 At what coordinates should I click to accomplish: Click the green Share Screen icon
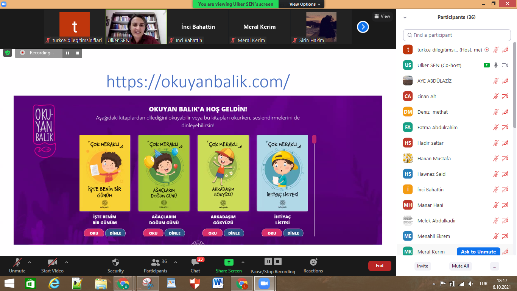click(229, 262)
